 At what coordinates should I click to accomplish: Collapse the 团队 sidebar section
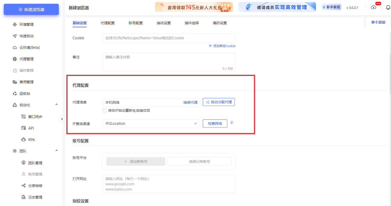pyautogui.click(x=56, y=151)
